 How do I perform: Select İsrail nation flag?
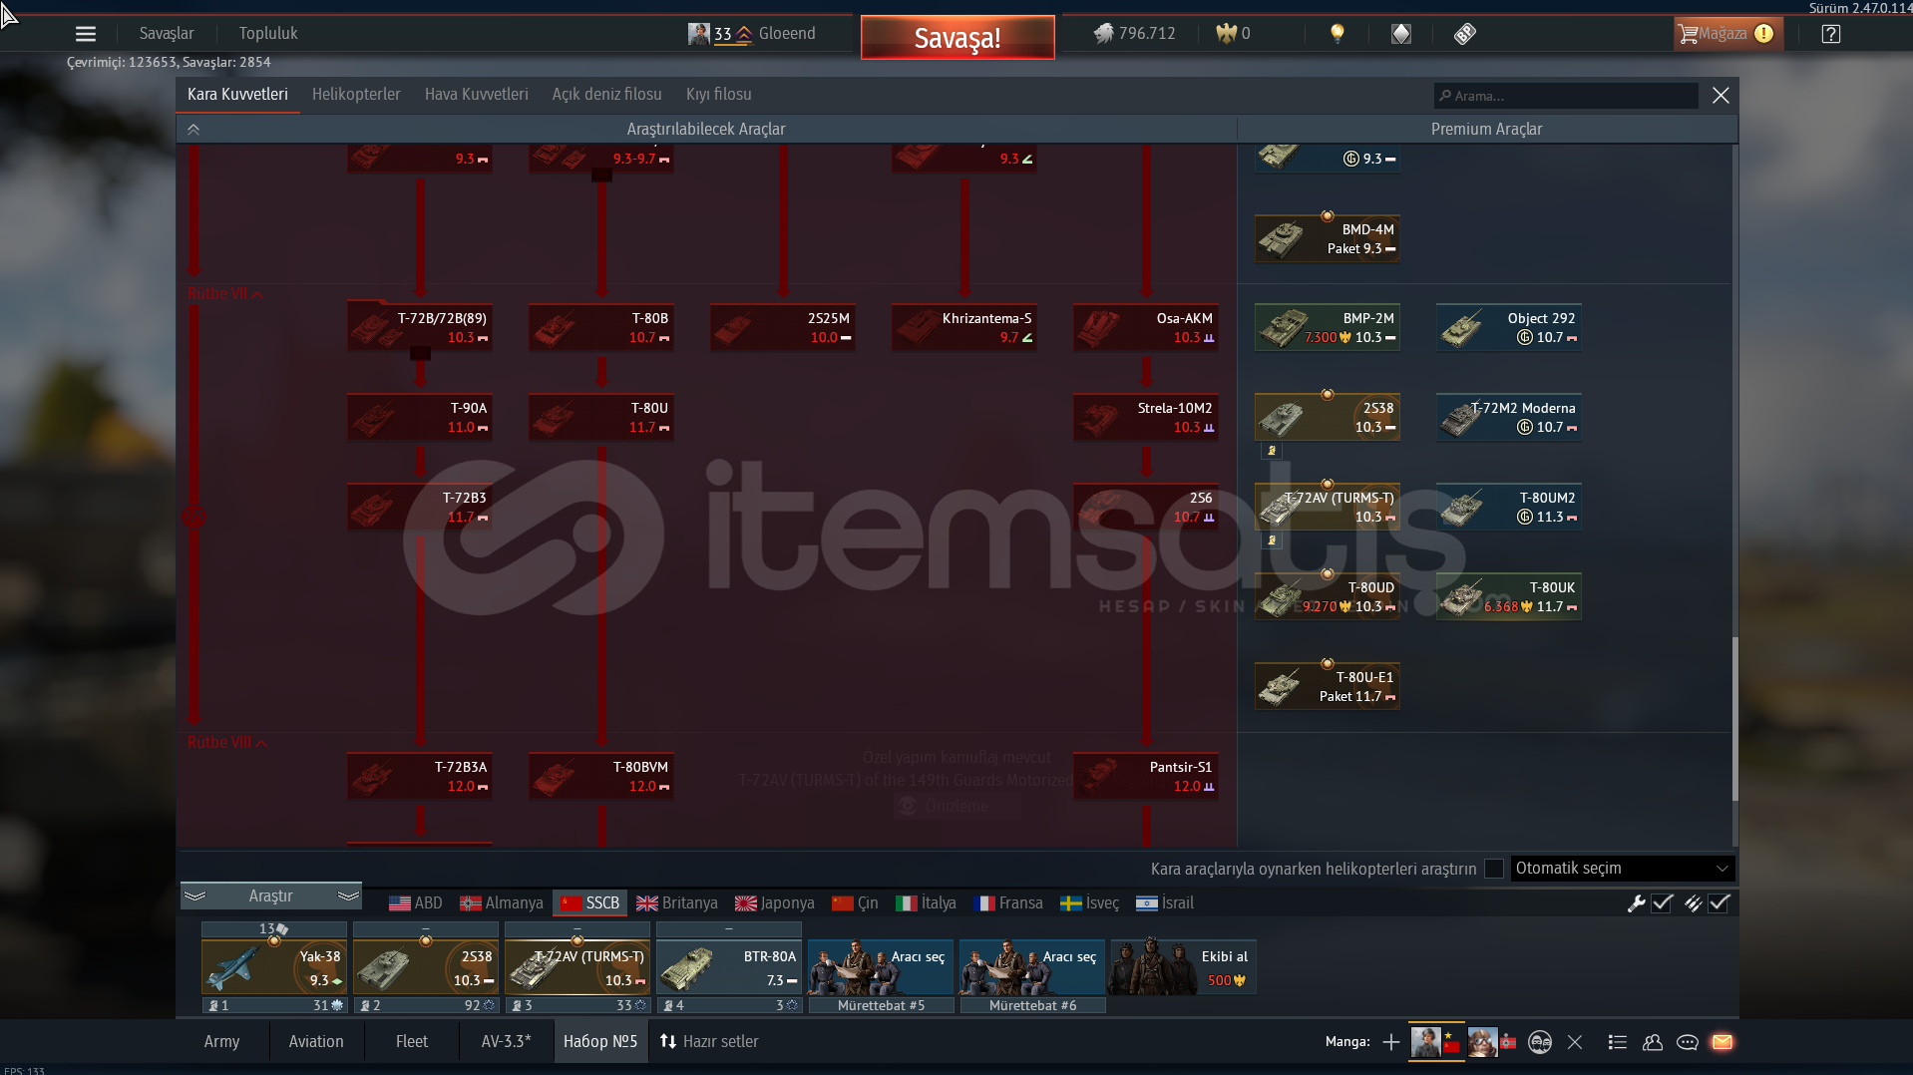coord(1165,903)
